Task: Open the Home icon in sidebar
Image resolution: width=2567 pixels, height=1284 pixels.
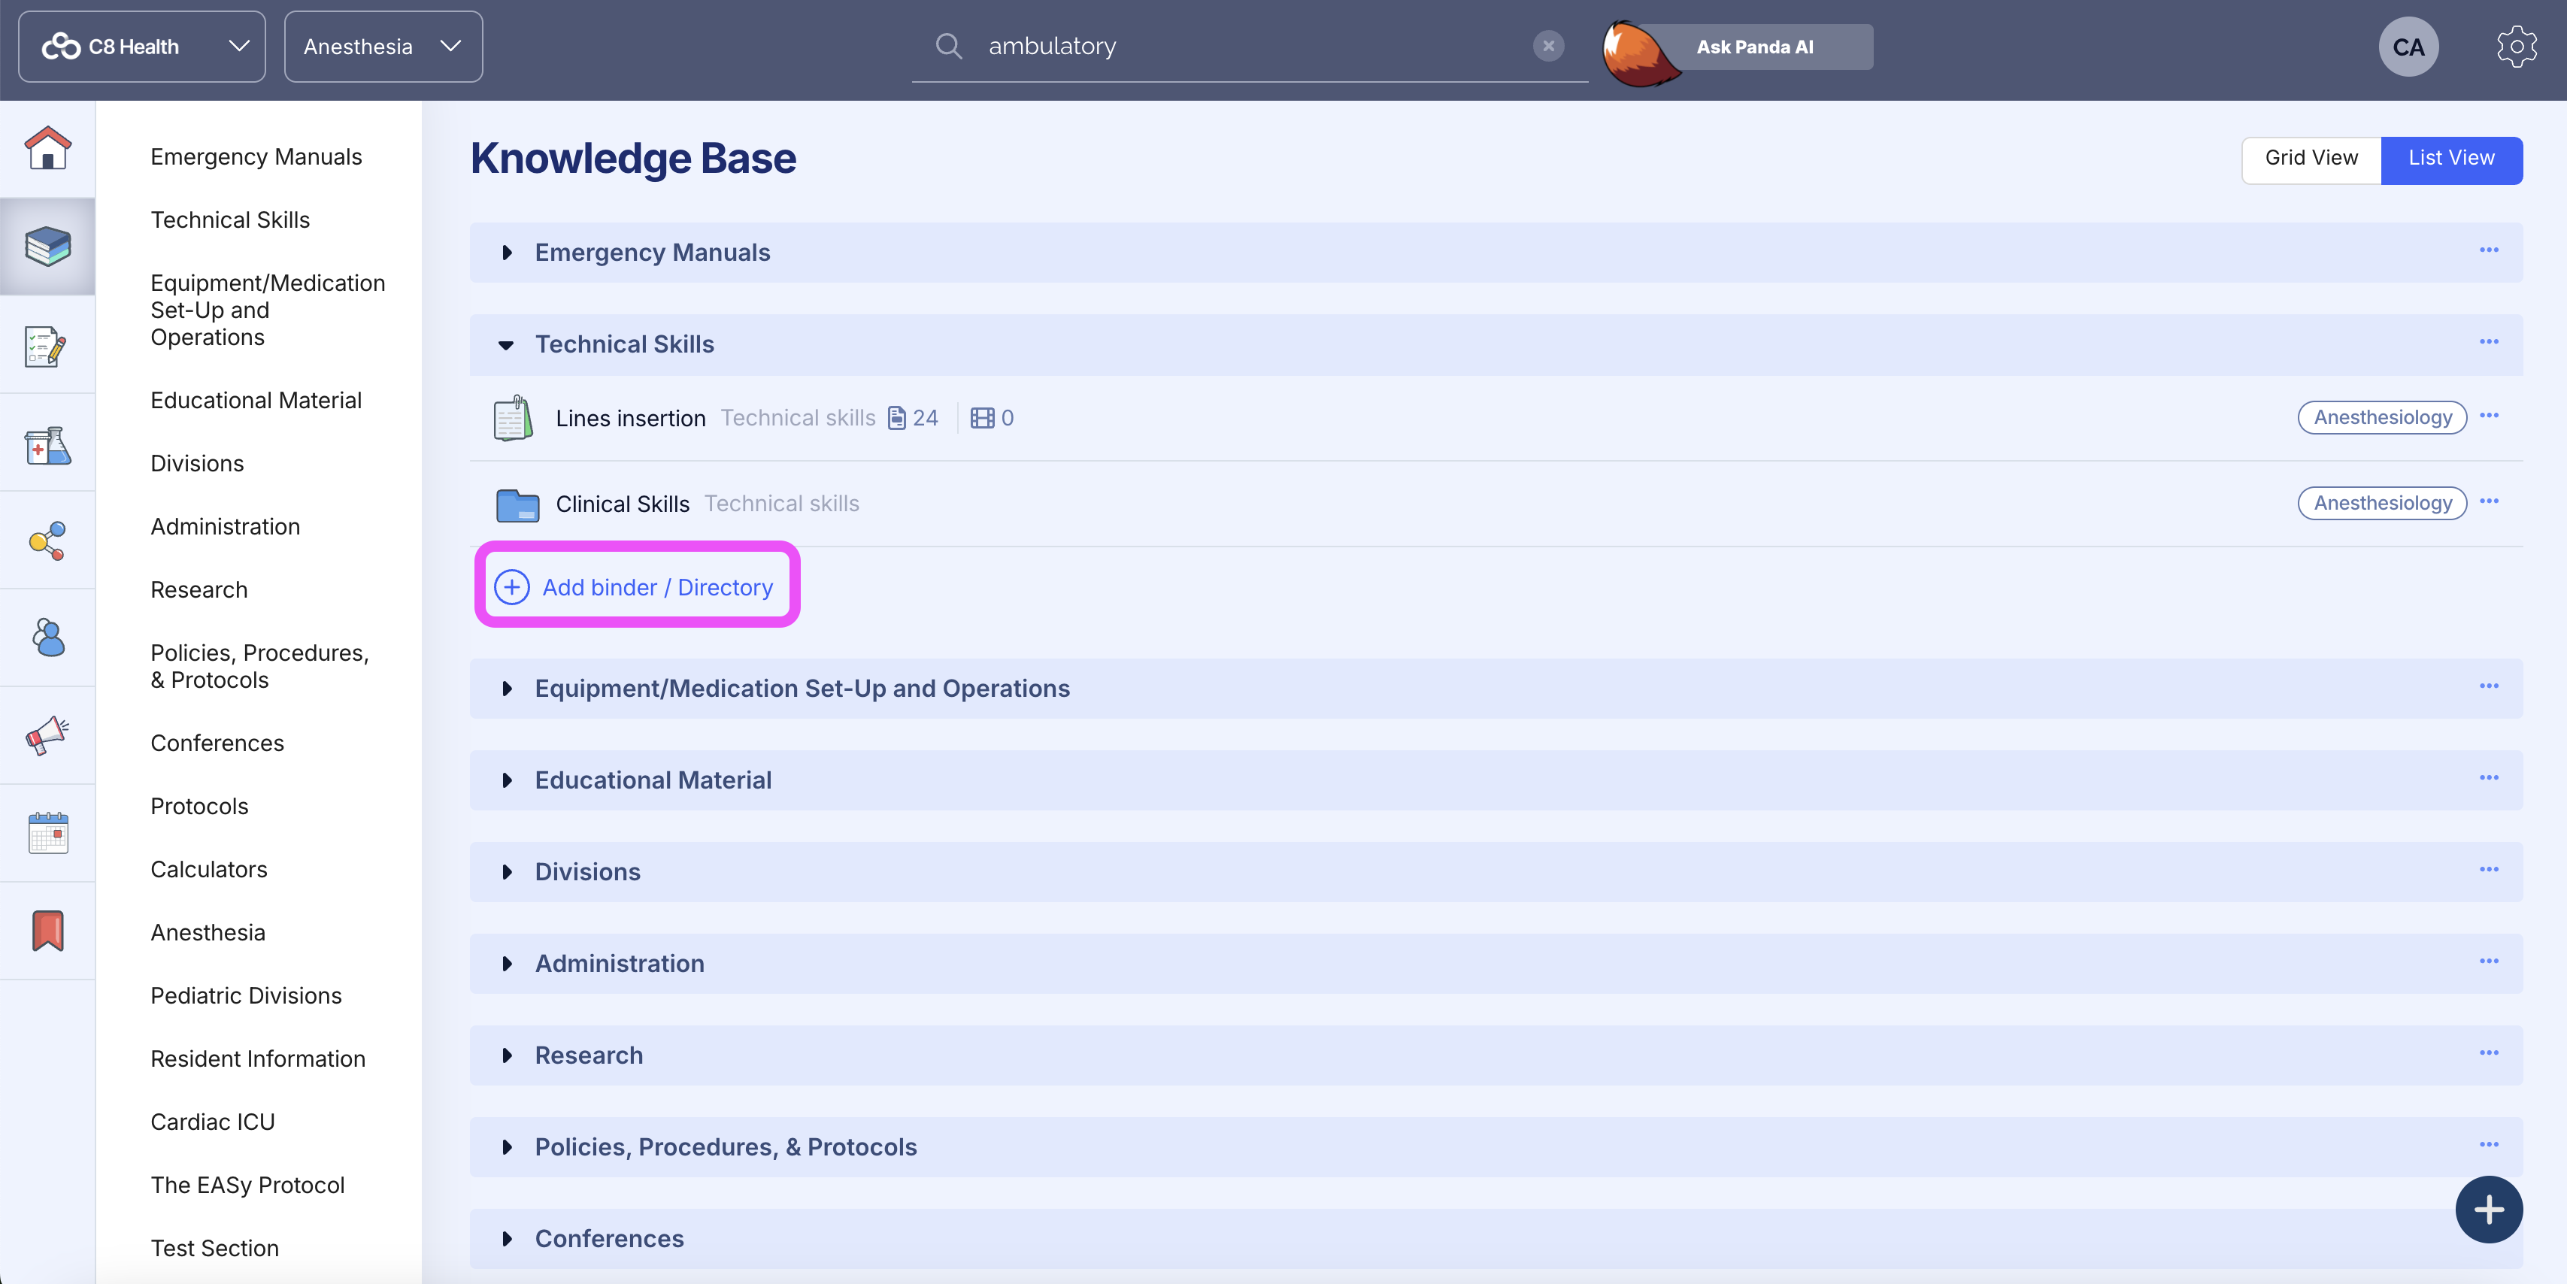Action: pyautogui.click(x=48, y=148)
